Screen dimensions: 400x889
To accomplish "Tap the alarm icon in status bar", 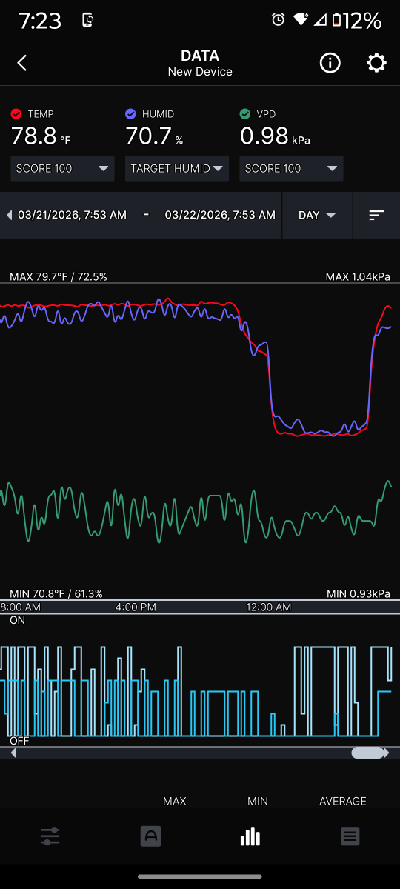I will point(279,20).
